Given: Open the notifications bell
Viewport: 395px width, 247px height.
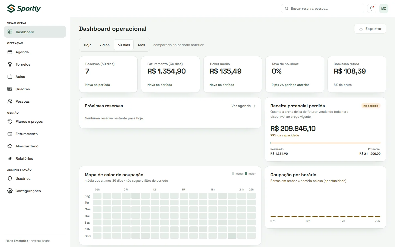Looking at the screenshot, I should (372, 9).
